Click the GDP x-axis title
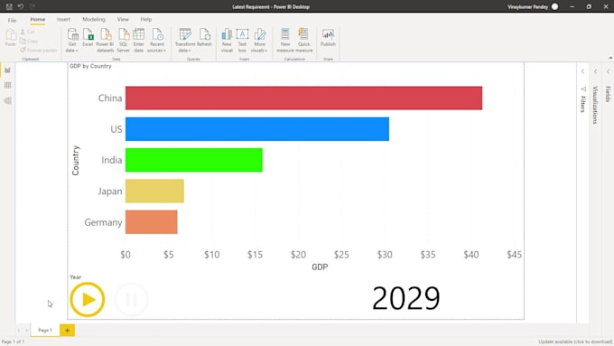 click(320, 267)
